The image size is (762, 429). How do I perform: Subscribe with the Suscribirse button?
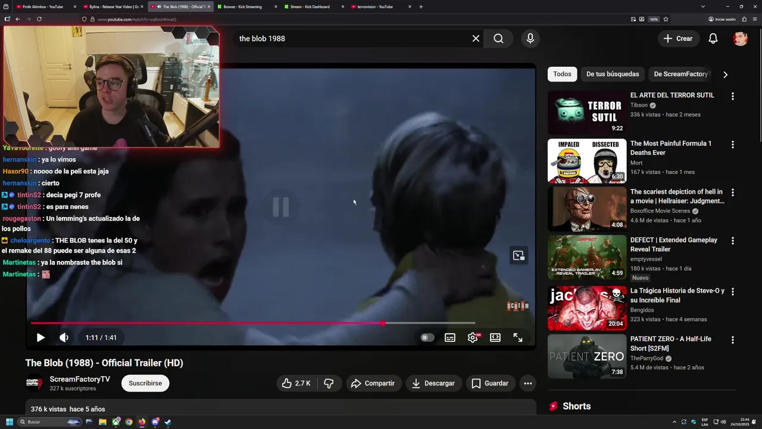(x=145, y=383)
